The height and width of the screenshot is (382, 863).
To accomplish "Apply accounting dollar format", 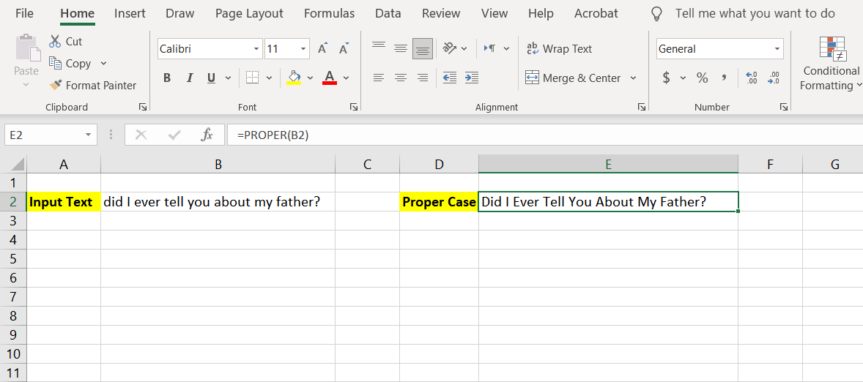I will pyautogui.click(x=667, y=78).
